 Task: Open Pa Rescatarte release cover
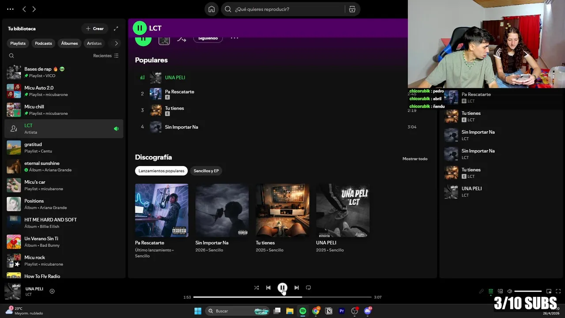pos(162,210)
